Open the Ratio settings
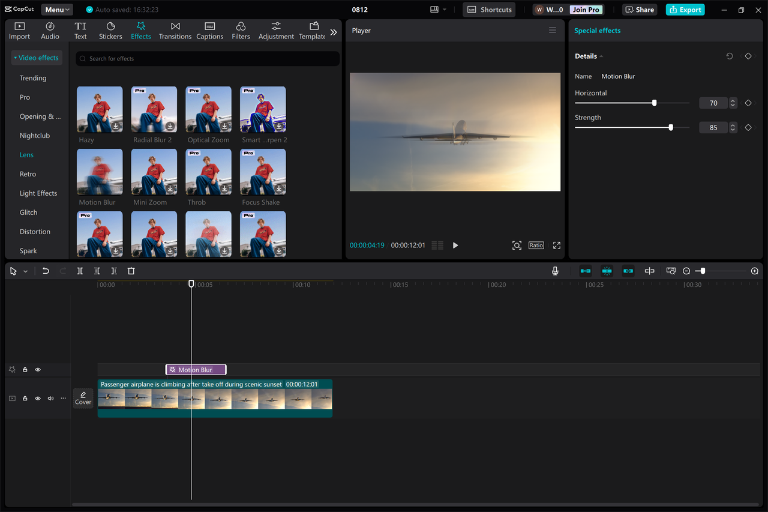 click(x=536, y=245)
